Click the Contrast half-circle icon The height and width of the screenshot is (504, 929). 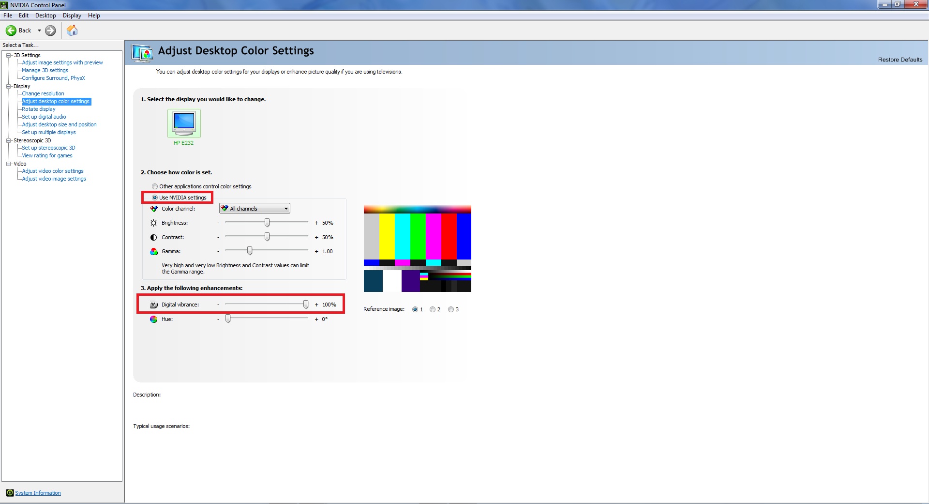point(153,237)
